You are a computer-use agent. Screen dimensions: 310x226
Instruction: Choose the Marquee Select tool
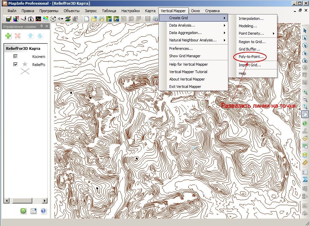click(305, 38)
